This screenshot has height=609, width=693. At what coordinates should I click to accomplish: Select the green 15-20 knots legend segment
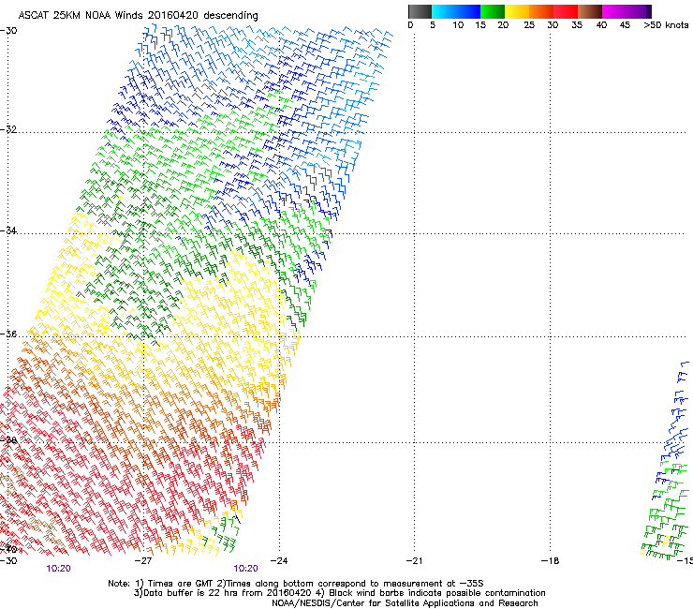pyautogui.click(x=493, y=11)
